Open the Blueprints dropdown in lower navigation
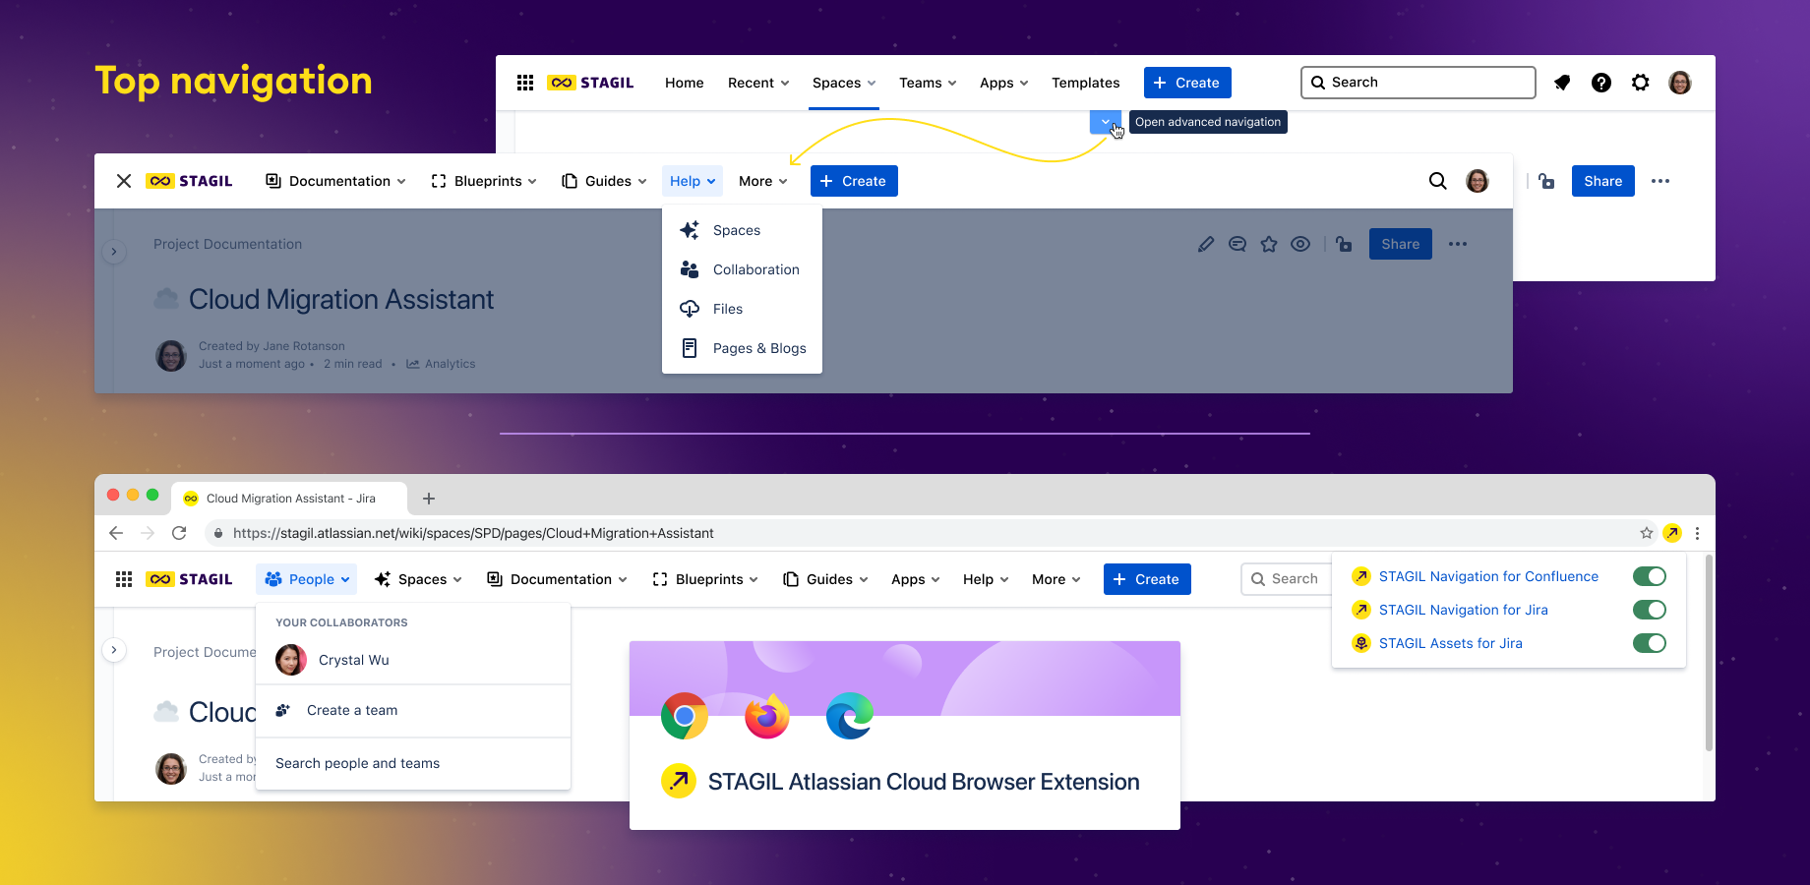This screenshot has height=885, width=1810. coord(705,579)
